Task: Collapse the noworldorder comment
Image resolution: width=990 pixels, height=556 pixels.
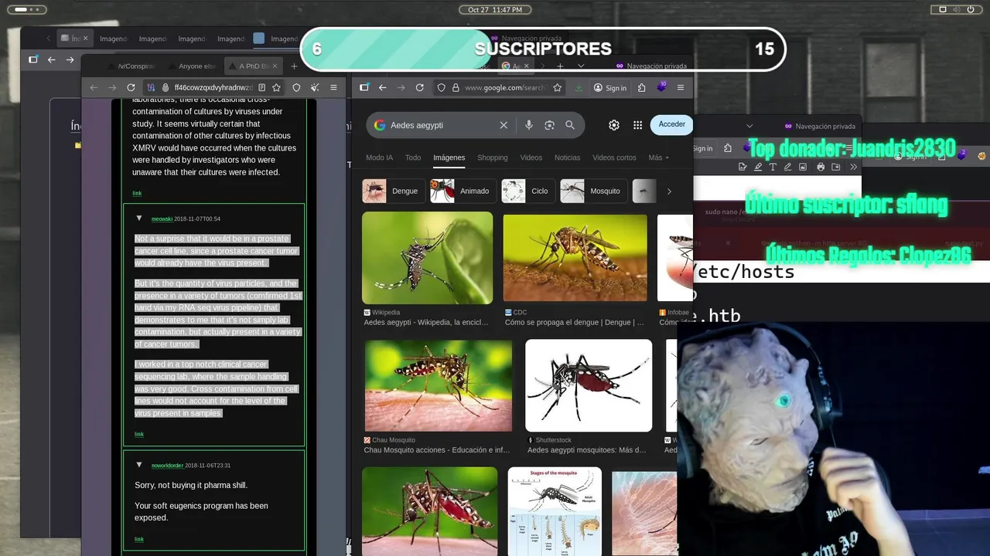Action: click(x=139, y=465)
